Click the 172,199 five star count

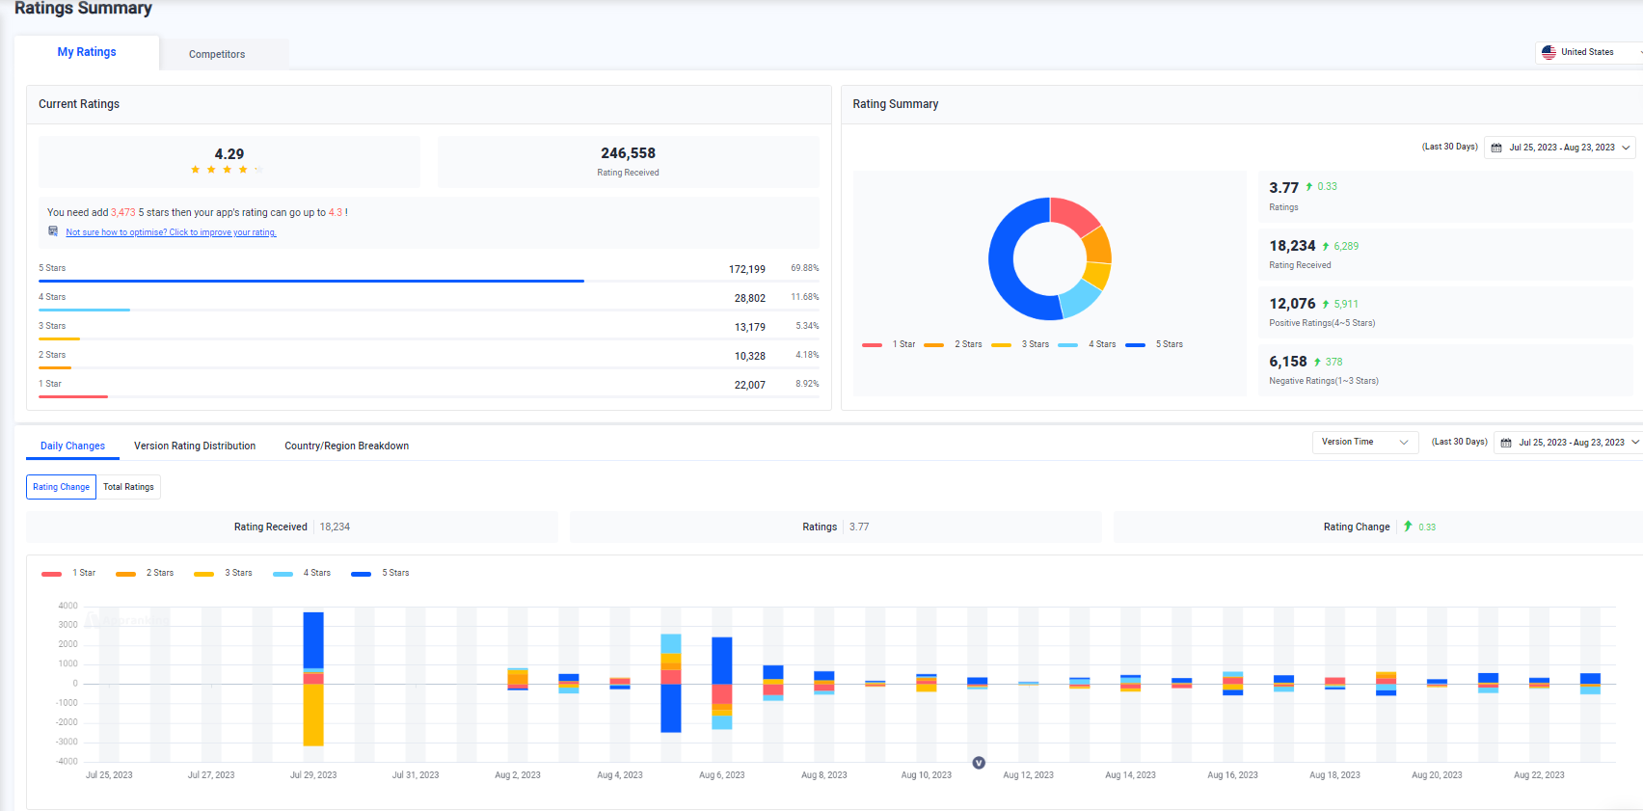pyautogui.click(x=747, y=269)
